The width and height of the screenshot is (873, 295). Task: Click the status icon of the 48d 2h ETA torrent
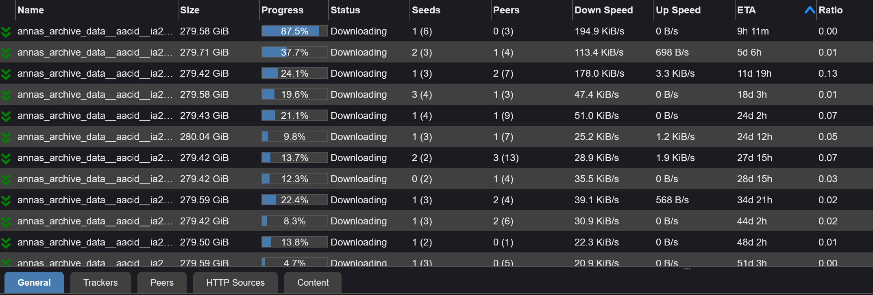click(x=6, y=243)
